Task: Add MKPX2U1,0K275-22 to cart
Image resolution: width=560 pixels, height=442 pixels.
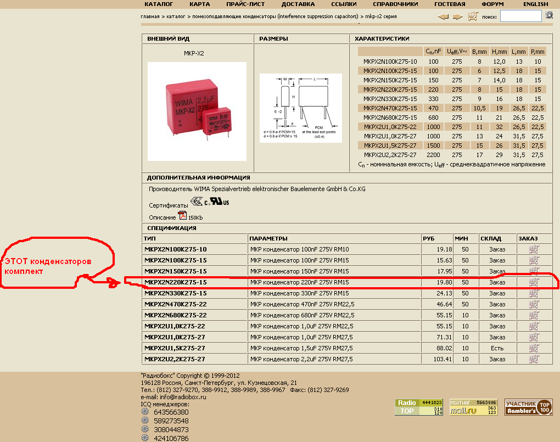Action: (x=534, y=326)
